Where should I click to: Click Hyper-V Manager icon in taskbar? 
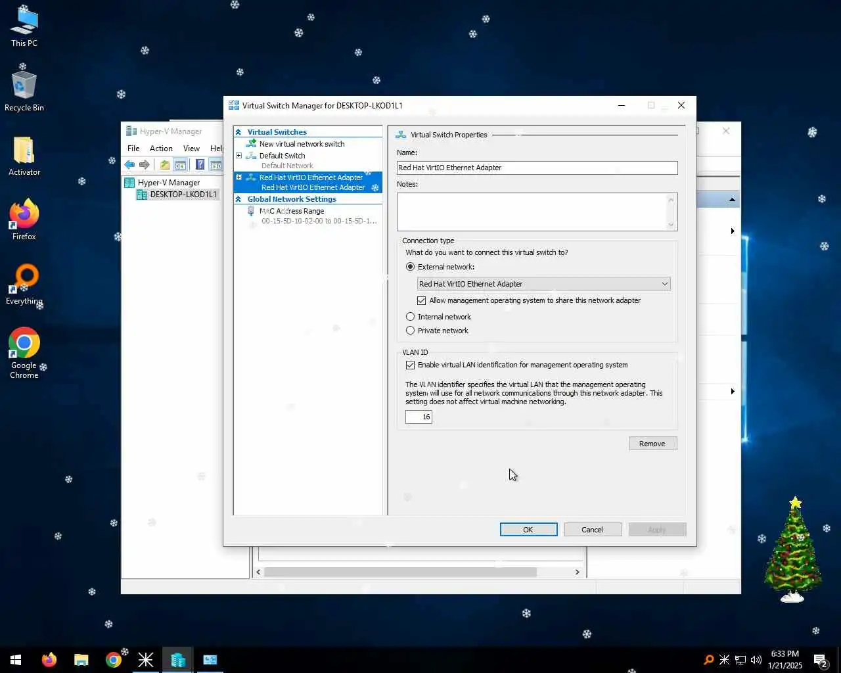pos(178,660)
